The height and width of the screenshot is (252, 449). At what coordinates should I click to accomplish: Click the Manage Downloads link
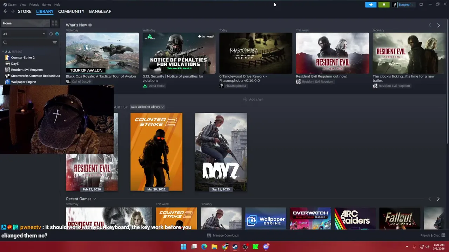226,236
